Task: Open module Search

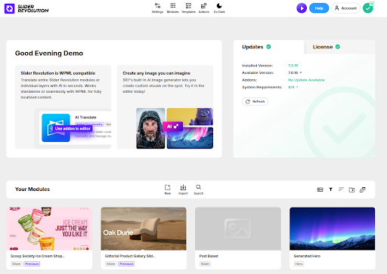Action: click(x=199, y=189)
